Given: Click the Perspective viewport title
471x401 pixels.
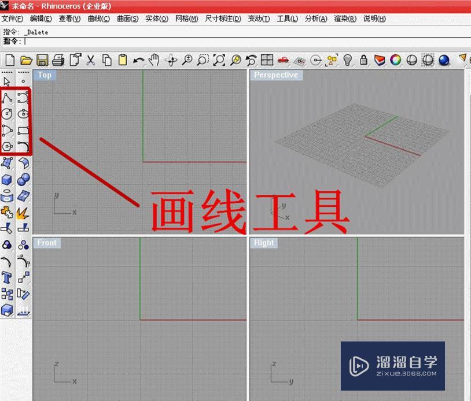Looking at the screenshot, I should pos(276,75).
